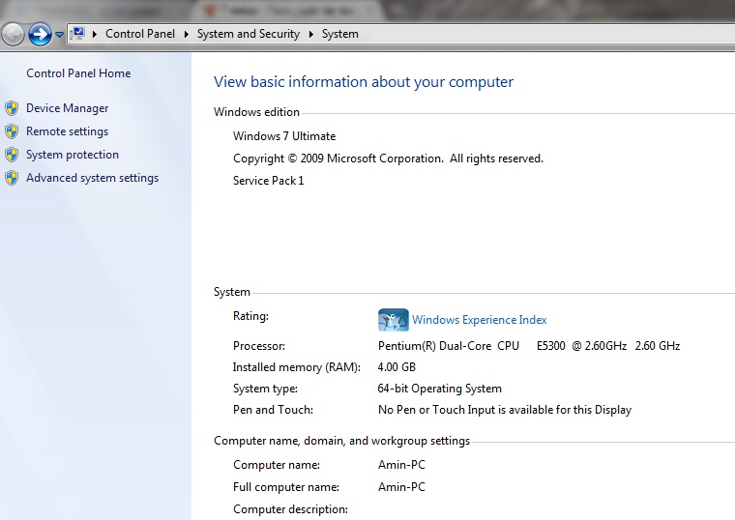
Task: Click the Processor: label
Action: pyautogui.click(x=259, y=346)
